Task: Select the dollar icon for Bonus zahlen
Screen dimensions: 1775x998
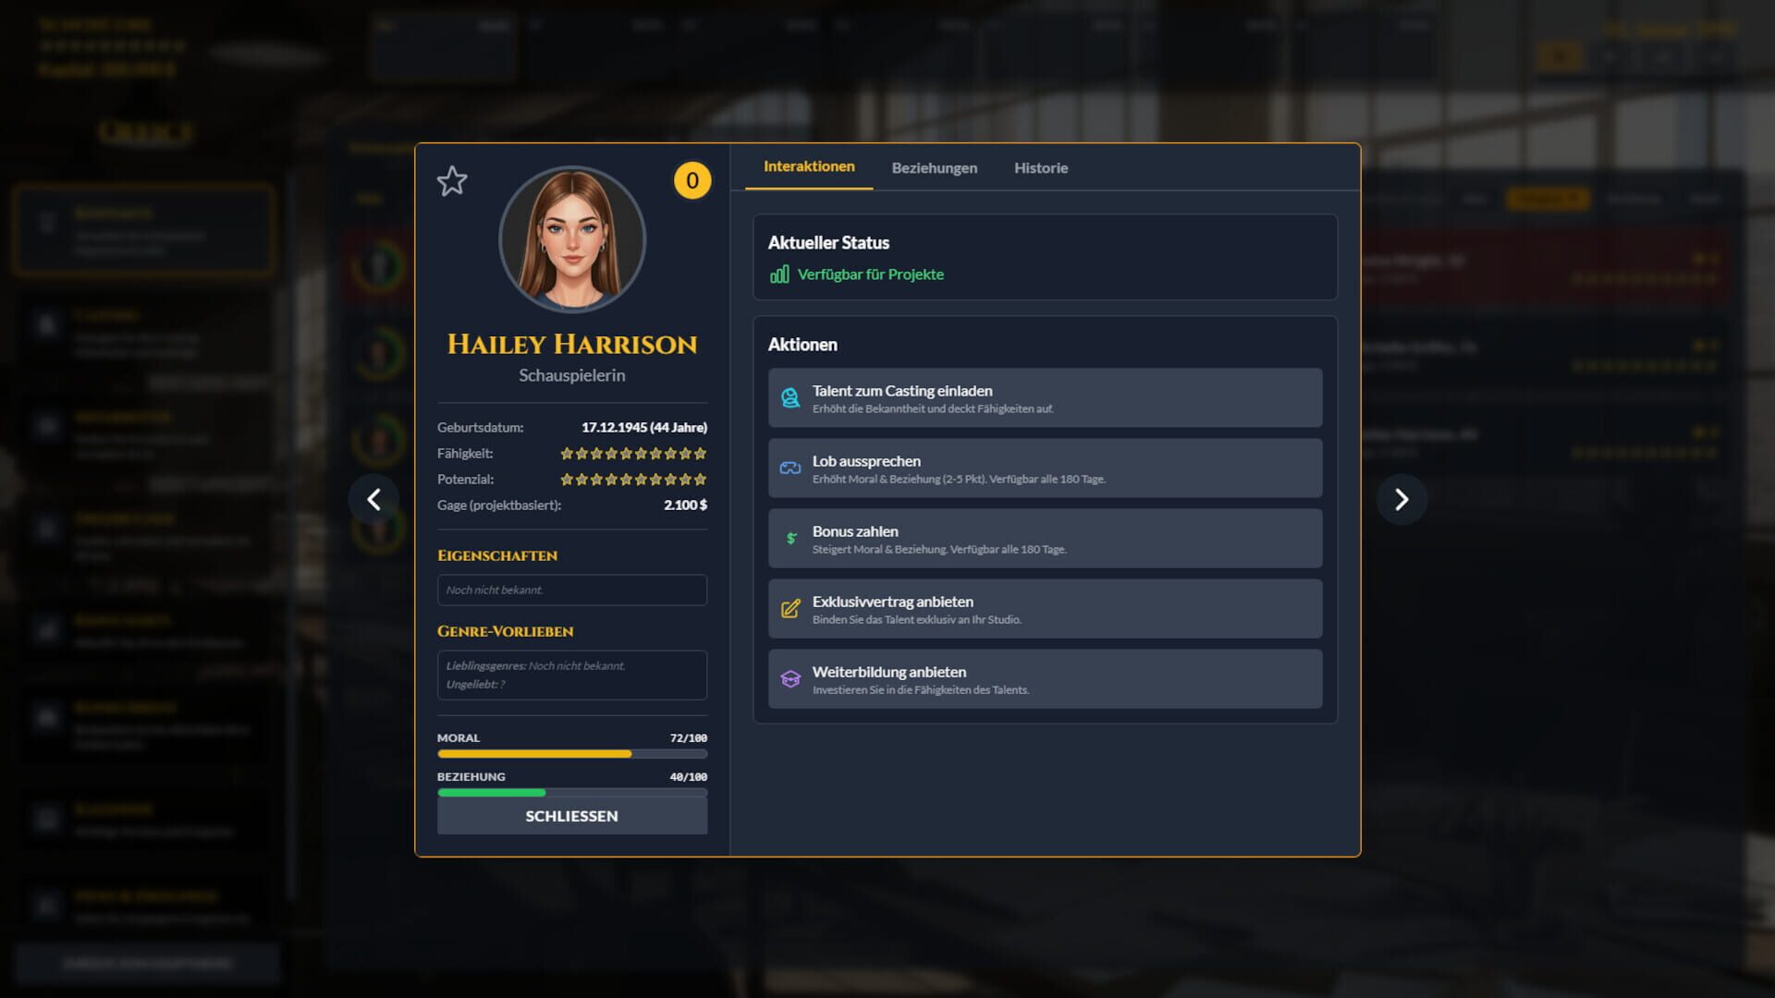Action: (x=790, y=538)
